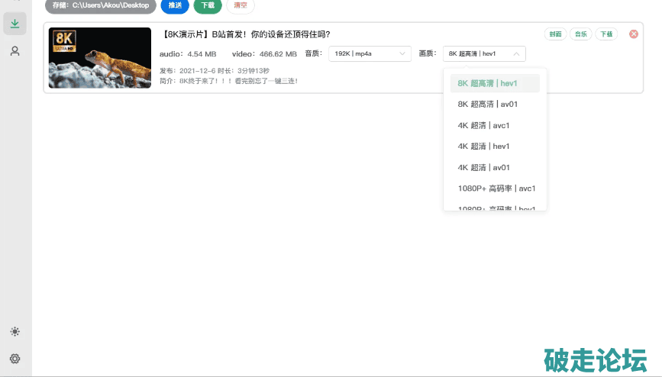Image resolution: width=662 pixels, height=377 pixels.
Task: Open the user account page in the sidebar
Action: (x=15, y=51)
